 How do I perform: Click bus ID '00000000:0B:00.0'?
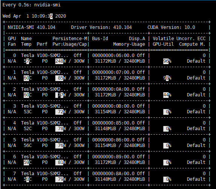coord(113,106)
